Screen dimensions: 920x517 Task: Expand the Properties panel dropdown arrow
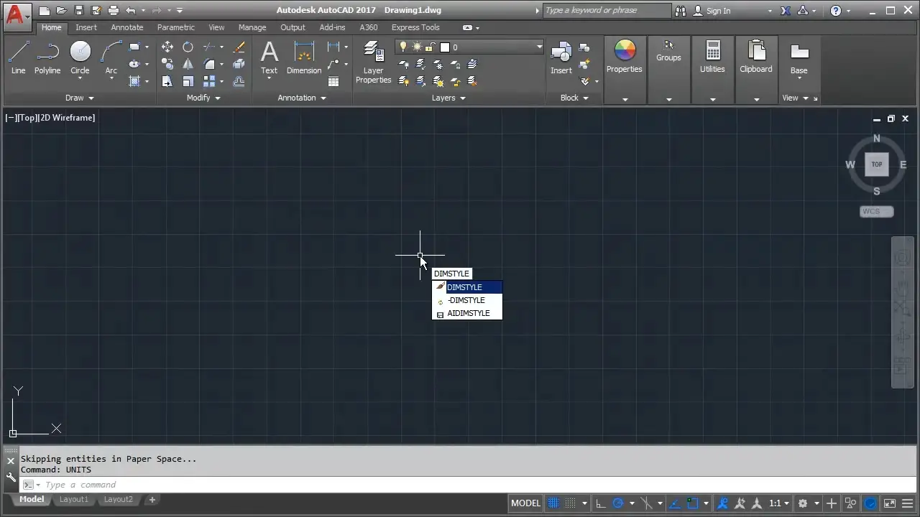(x=625, y=99)
